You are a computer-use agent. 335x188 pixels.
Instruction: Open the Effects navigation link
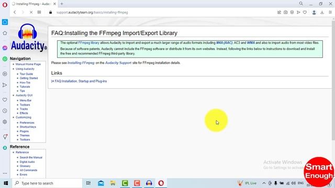tap(24, 113)
